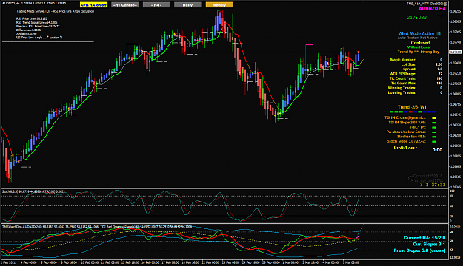Click the current price marker on price axis
Screen dimensions: 463x266
click(x=456, y=52)
